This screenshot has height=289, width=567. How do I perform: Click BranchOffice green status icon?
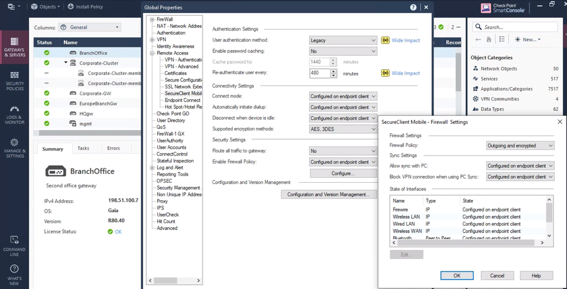tap(47, 53)
